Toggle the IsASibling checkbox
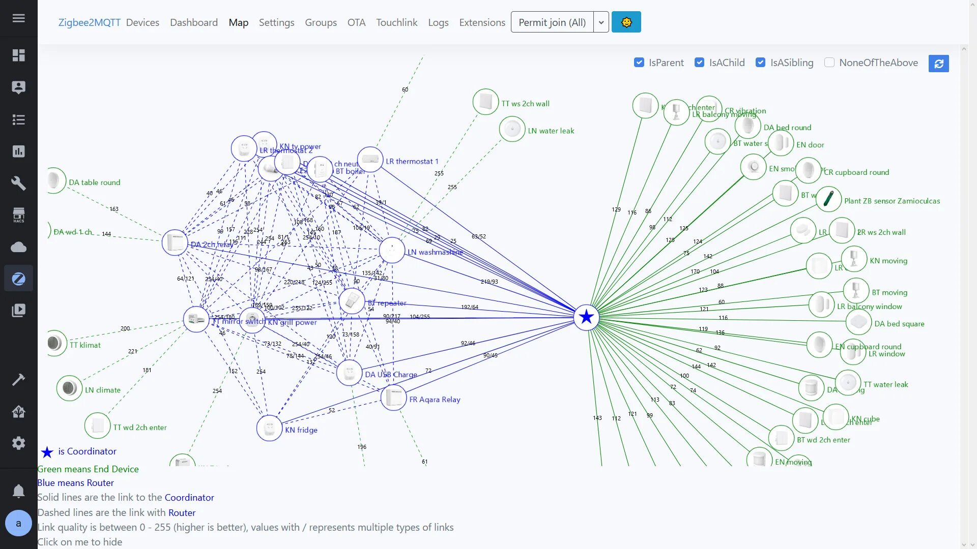This screenshot has width=977, height=549. (x=760, y=63)
